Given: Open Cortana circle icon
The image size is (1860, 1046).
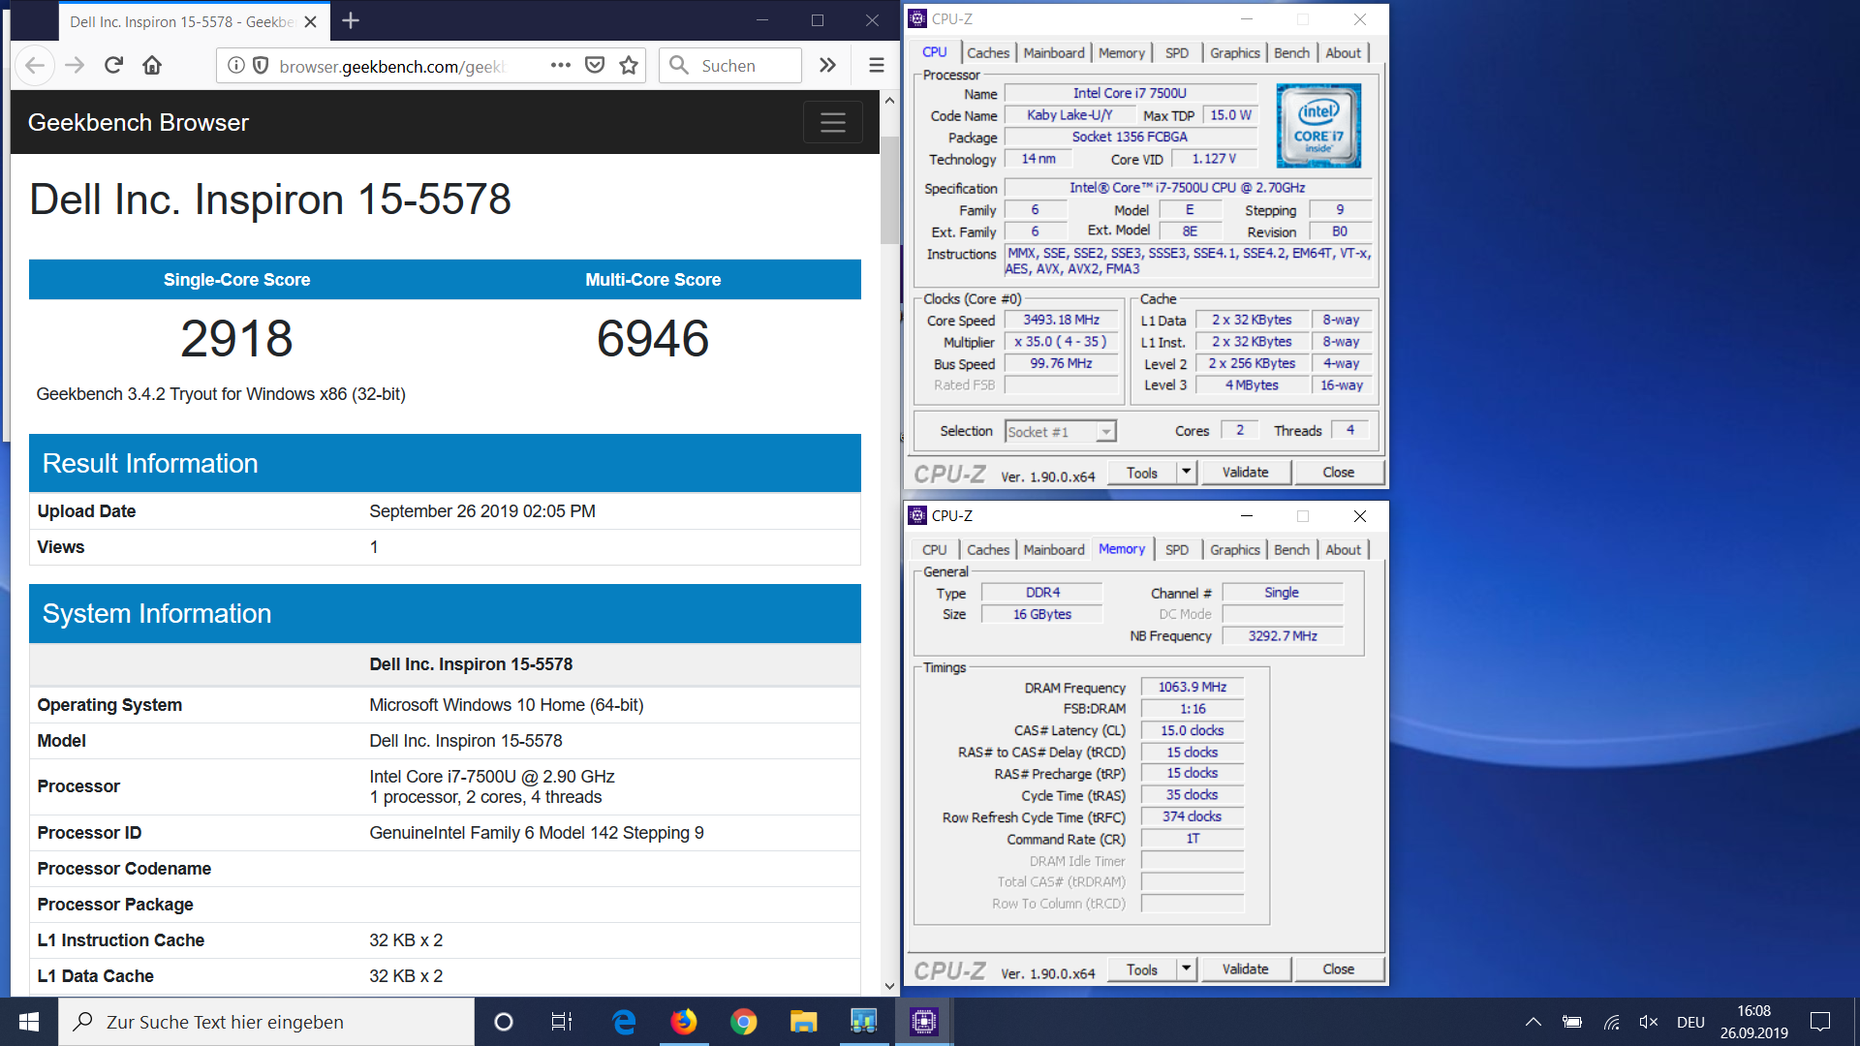Looking at the screenshot, I should 503,1022.
